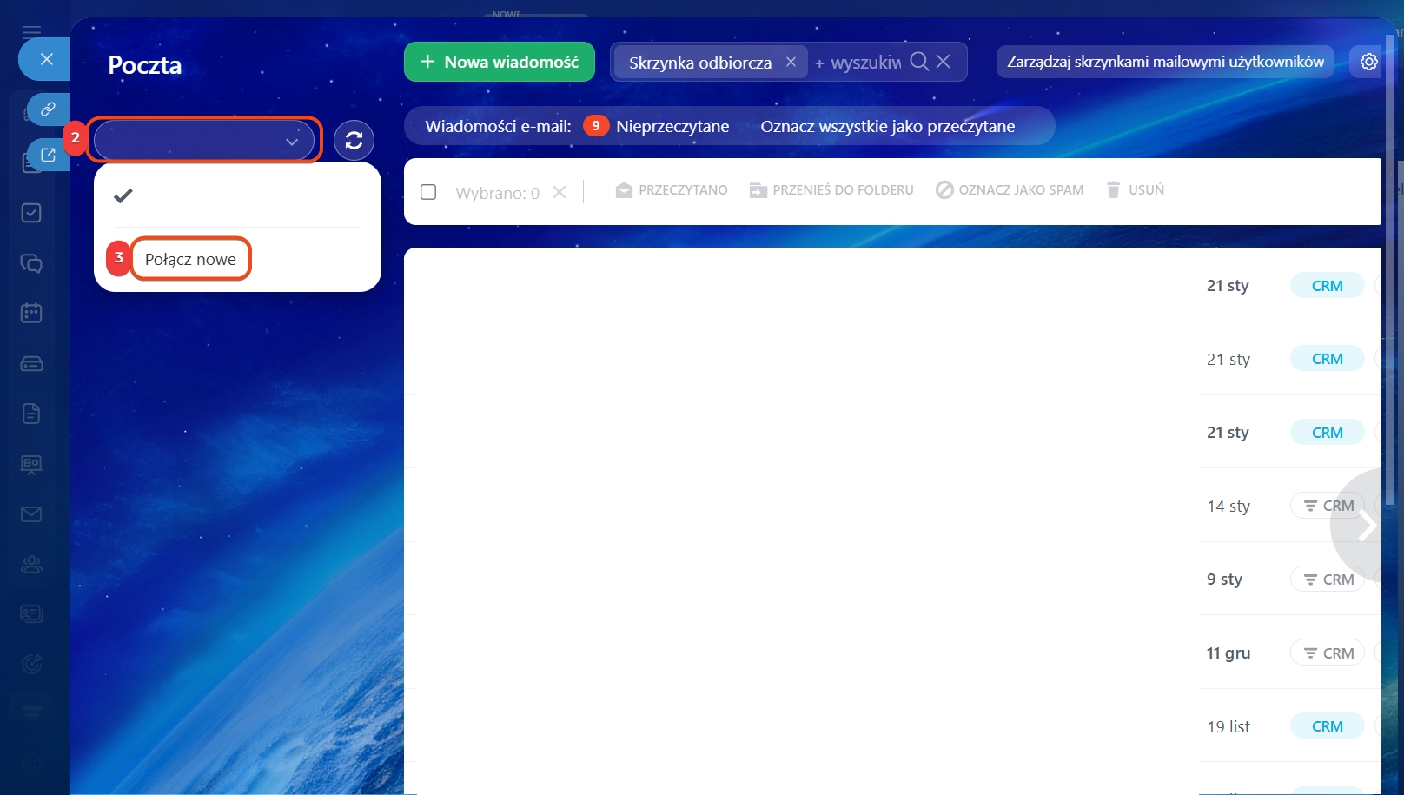Screen dimensions: 1404x795
Task: Expand the mailbox selector dropdown
Action: click(x=204, y=140)
